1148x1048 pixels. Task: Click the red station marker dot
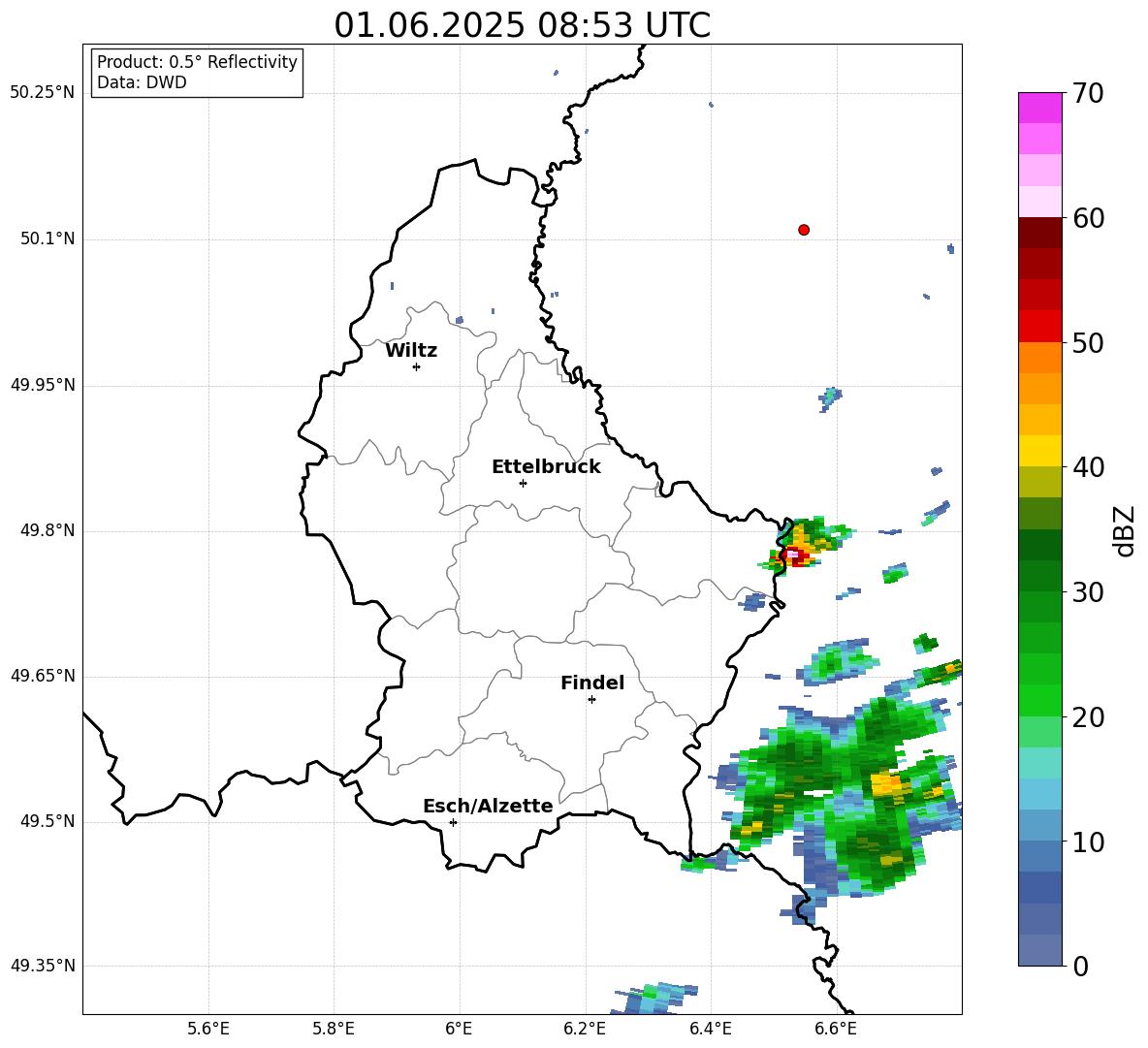pos(804,230)
